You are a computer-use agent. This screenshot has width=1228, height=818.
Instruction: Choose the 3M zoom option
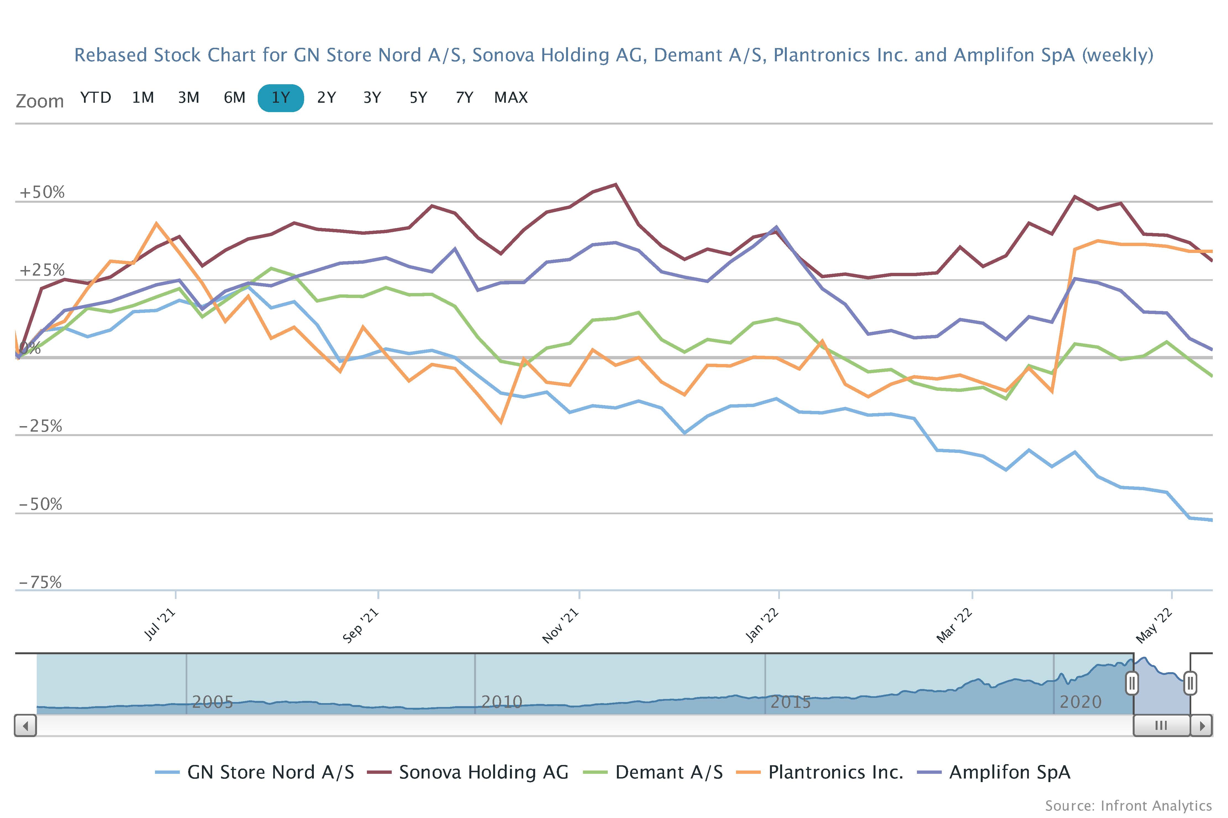189,98
